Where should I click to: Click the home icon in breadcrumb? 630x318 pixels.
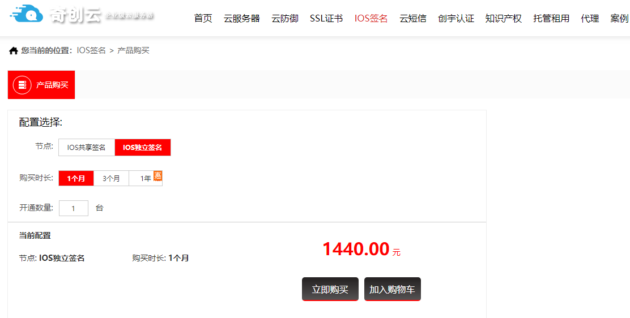pyautogui.click(x=13, y=50)
